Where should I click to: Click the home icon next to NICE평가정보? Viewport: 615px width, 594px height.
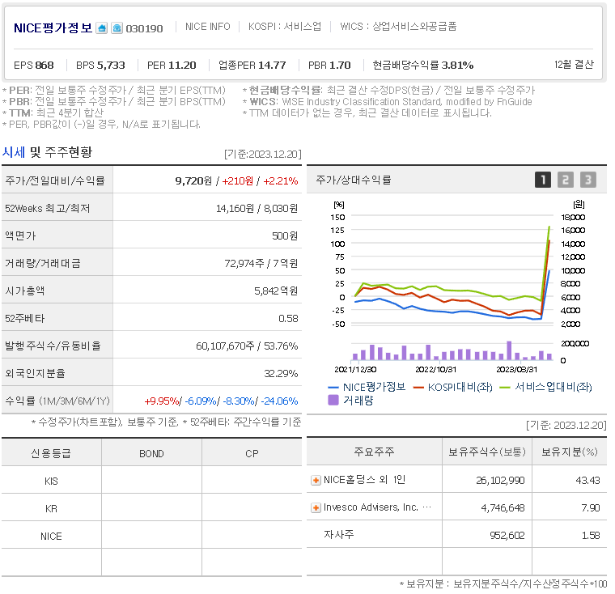(x=102, y=28)
